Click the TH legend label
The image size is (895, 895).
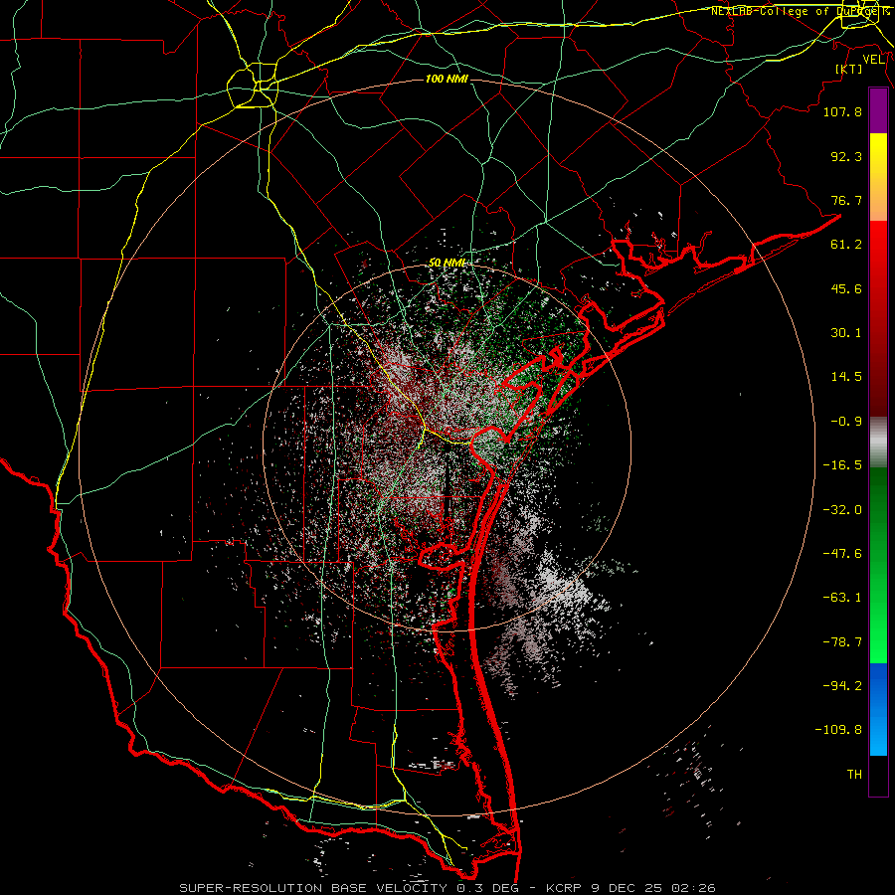854,775
